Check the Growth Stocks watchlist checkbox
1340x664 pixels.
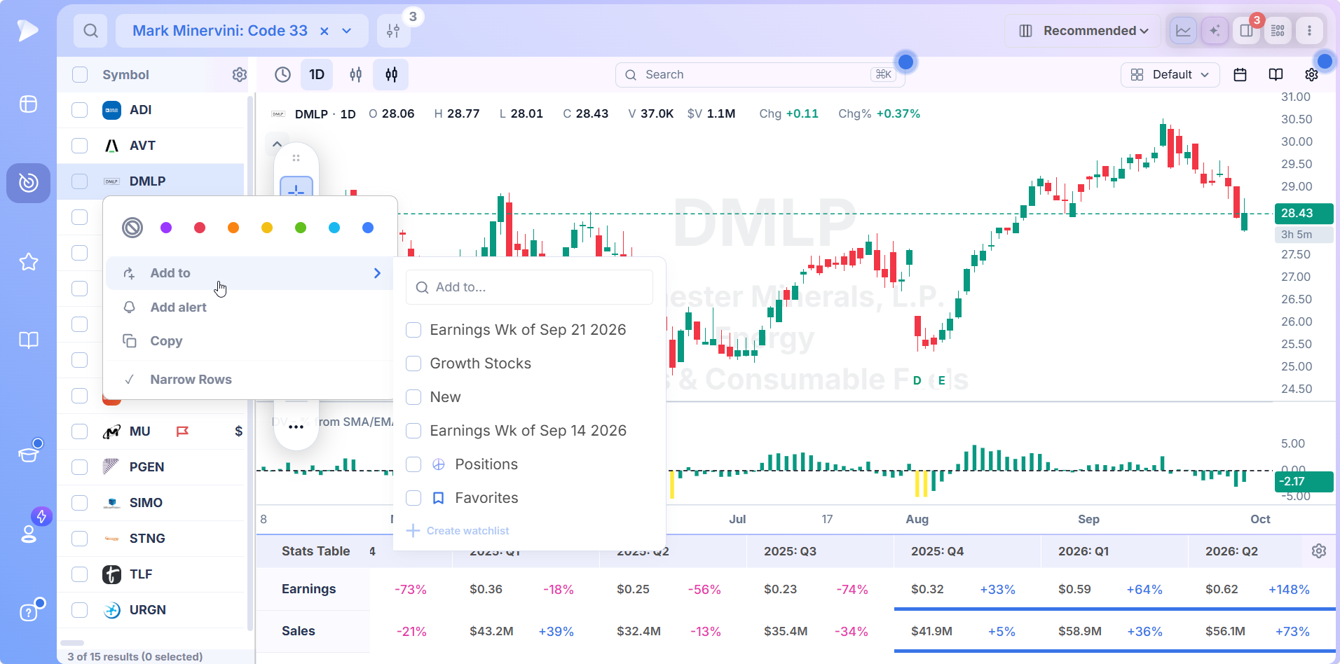pos(413,364)
